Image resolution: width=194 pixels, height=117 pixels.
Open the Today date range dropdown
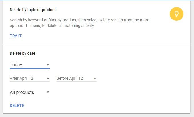[x=30, y=65]
